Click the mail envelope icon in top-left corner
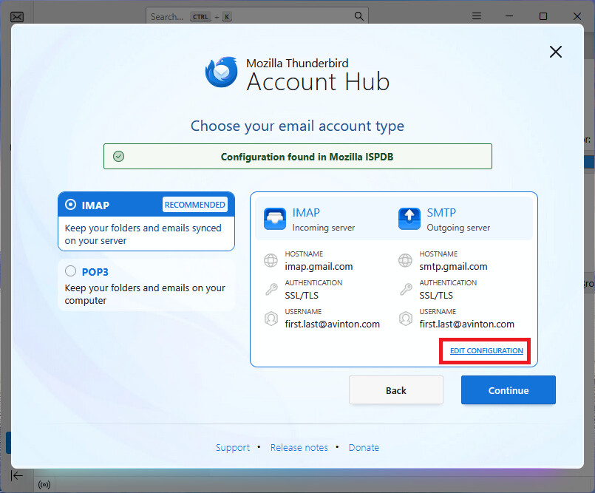Image resolution: width=595 pixels, height=493 pixels. click(x=17, y=17)
